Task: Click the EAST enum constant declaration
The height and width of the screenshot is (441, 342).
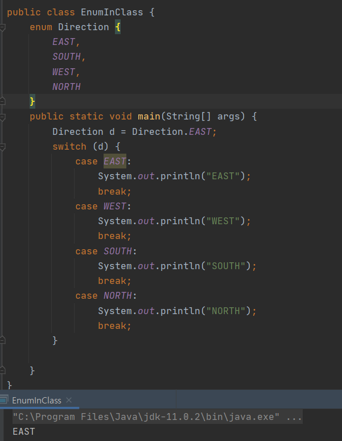Action: point(64,42)
